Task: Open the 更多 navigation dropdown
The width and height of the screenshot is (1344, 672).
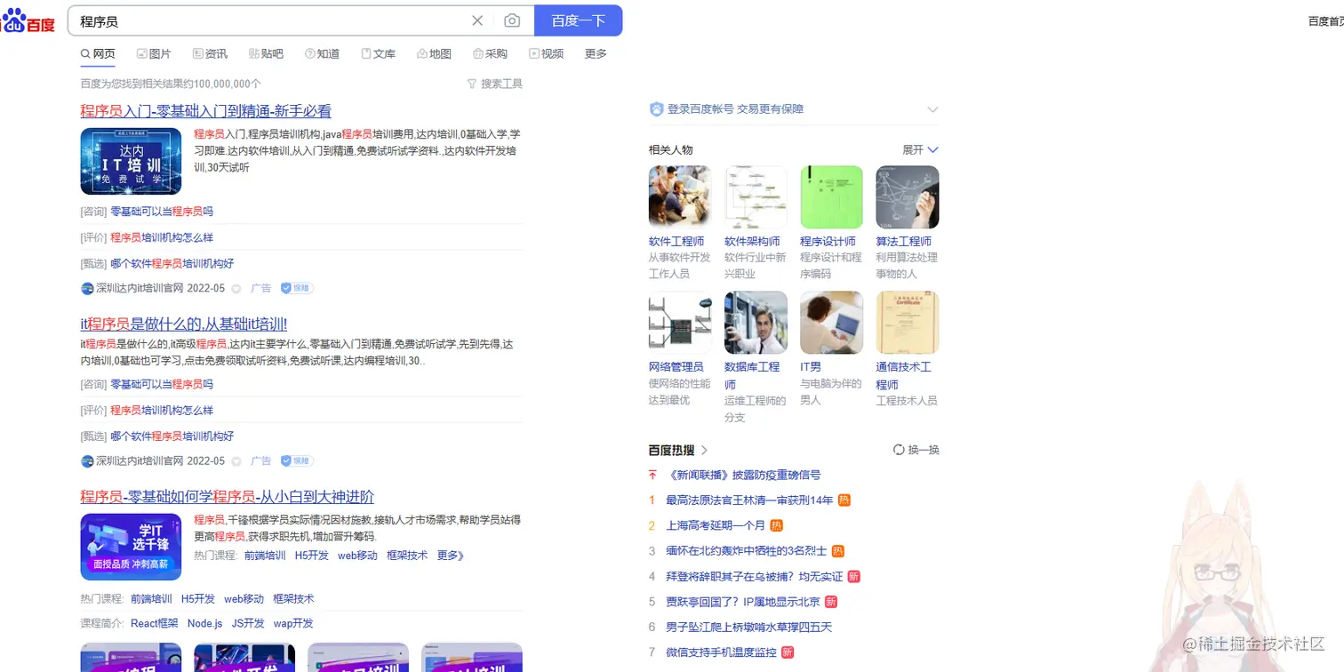Action: tap(596, 53)
